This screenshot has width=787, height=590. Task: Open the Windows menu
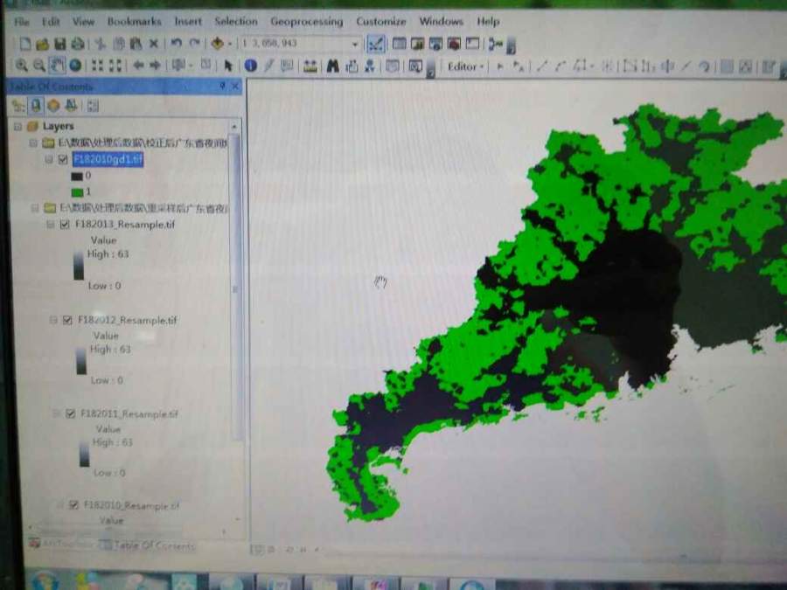pos(442,22)
